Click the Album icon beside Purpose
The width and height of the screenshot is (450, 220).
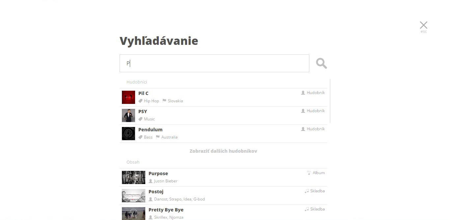(309, 173)
